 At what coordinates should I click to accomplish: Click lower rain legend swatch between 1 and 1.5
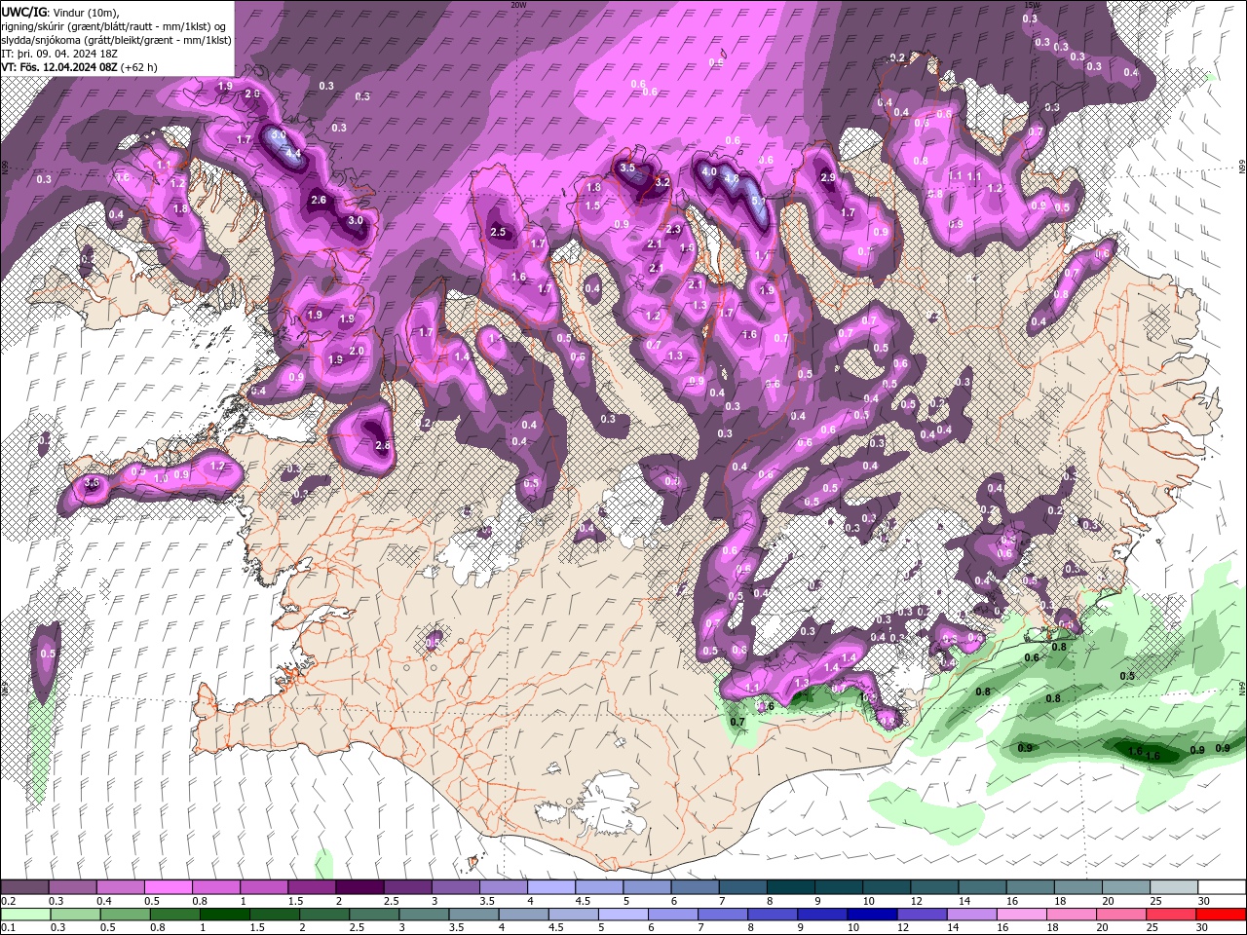pyautogui.click(x=224, y=915)
